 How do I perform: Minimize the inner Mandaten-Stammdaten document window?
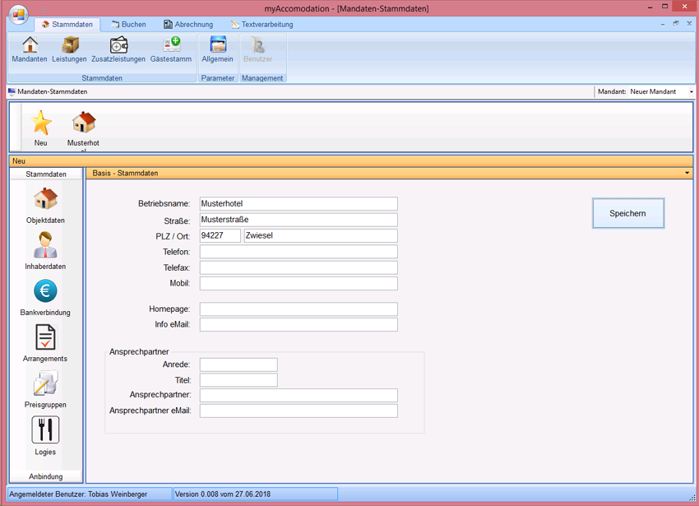(663, 24)
